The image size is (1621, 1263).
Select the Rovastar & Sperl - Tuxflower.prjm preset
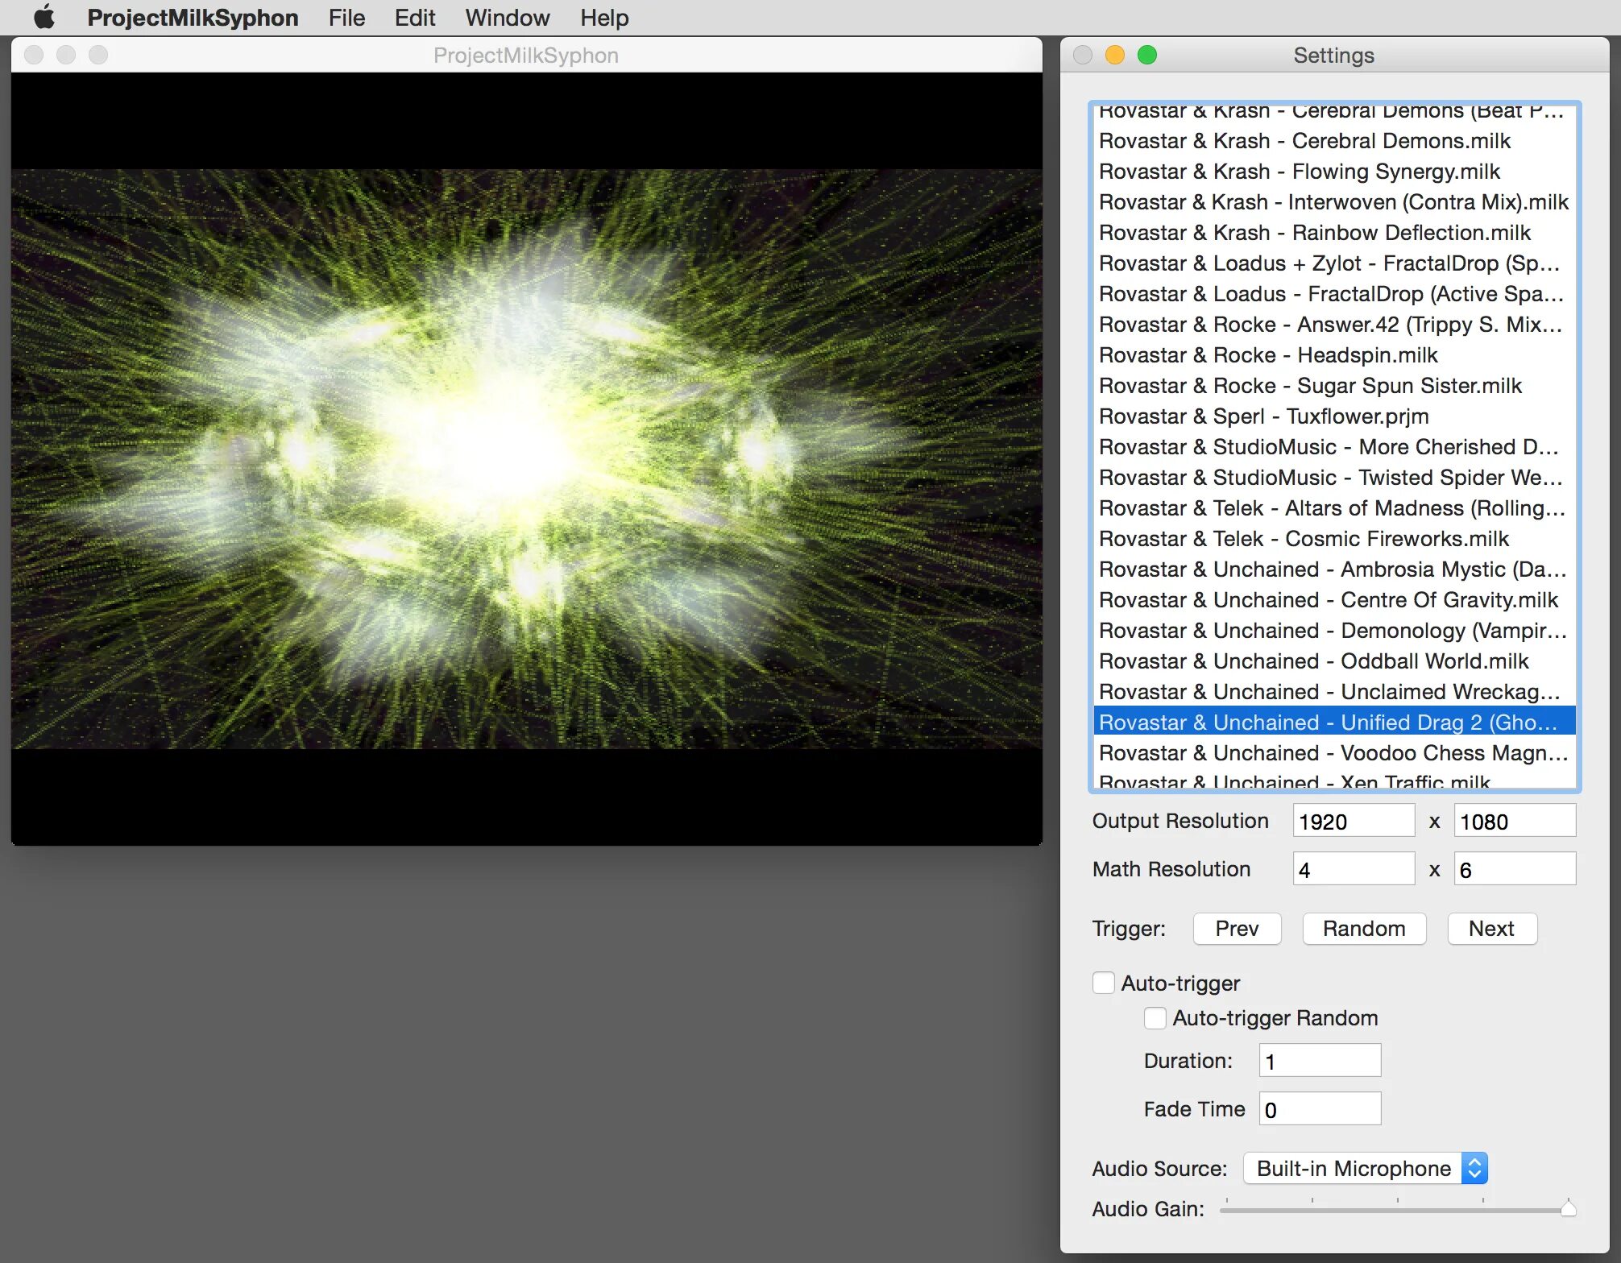[1263, 416]
